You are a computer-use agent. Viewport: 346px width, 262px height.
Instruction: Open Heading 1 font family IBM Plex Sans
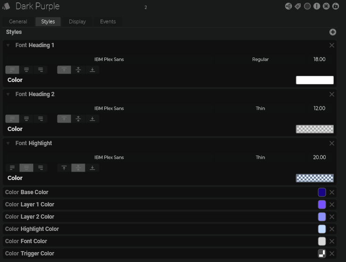pos(109,59)
